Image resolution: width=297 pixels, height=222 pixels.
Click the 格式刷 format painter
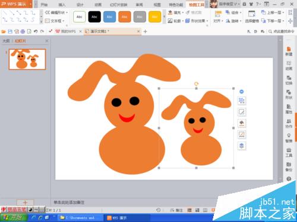[194, 12]
